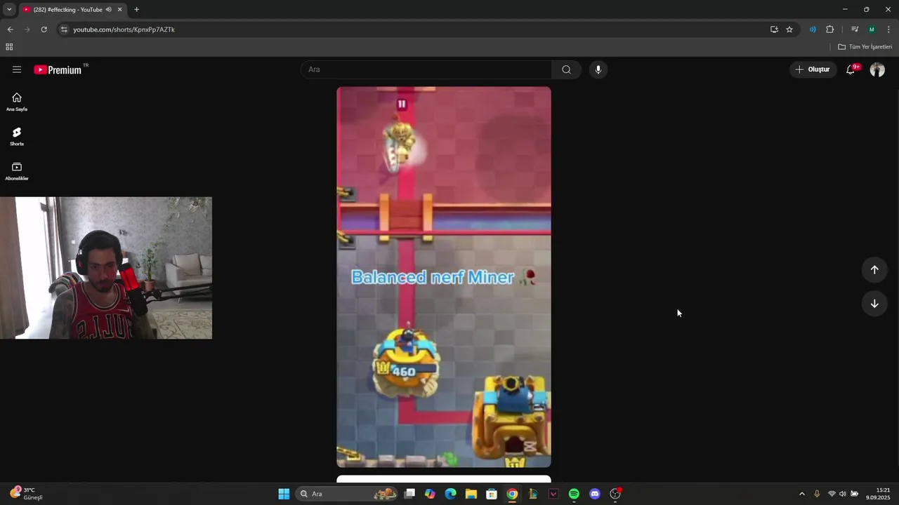Viewport: 899px width, 505px height.
Task: Show hidden system tray icons
Action: pyautogui.click(x=801, y=494)
